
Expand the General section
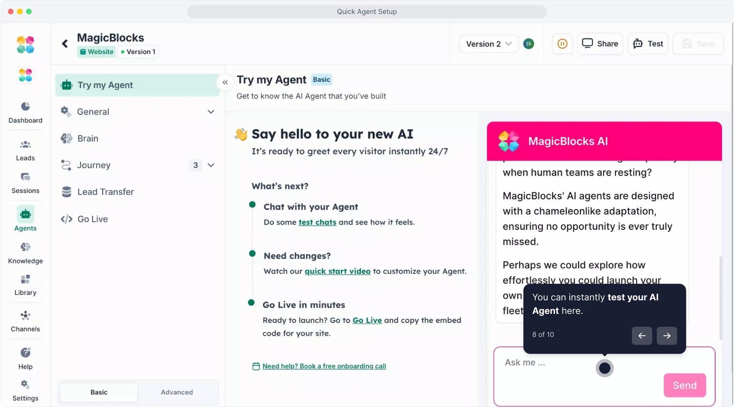point(211,112)
